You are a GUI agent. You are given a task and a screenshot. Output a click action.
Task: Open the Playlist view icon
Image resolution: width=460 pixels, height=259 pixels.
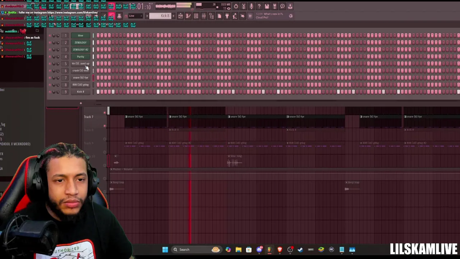pyautogui.click(x=180, y=16)
